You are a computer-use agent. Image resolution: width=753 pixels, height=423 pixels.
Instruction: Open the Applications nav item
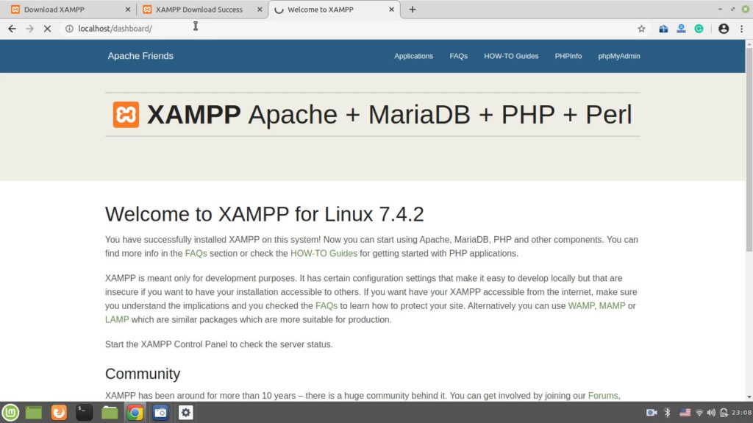413,56
